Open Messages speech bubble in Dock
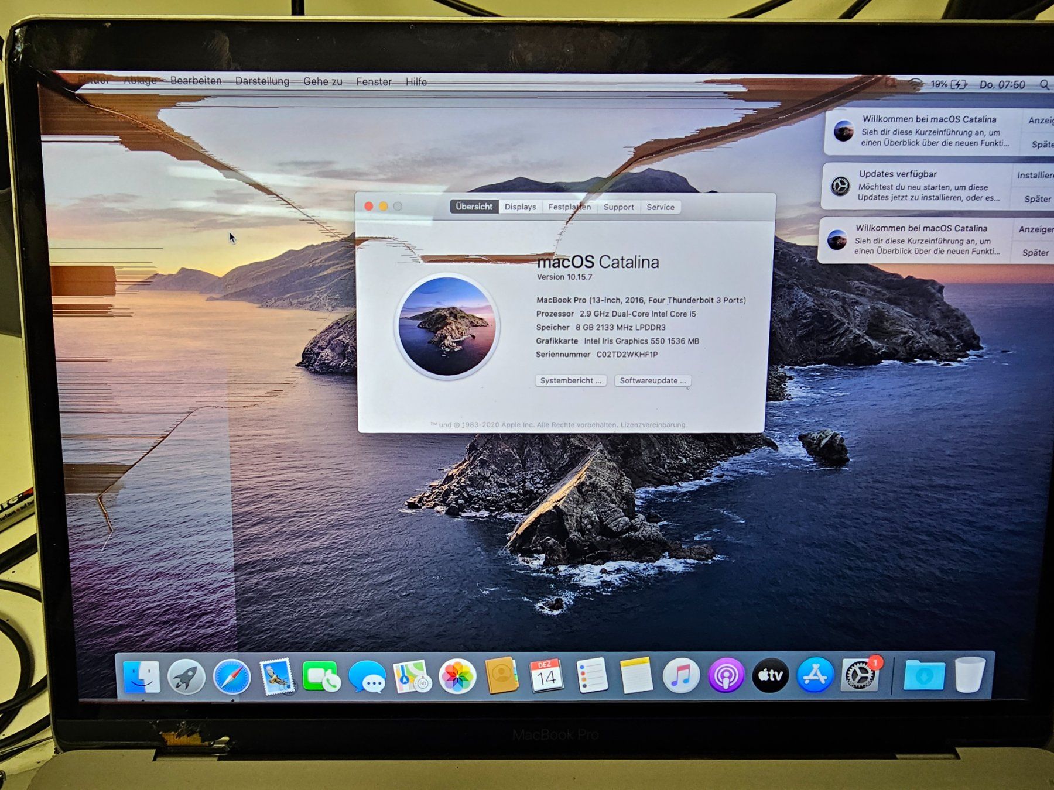The height and width of the screenshot is (790, 1054). point(367,677)
